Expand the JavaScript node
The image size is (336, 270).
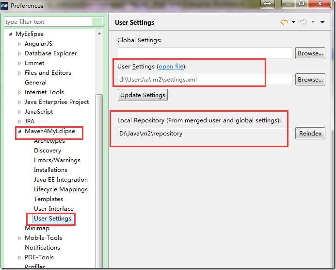pyautogui.click(x=19, y=112)
